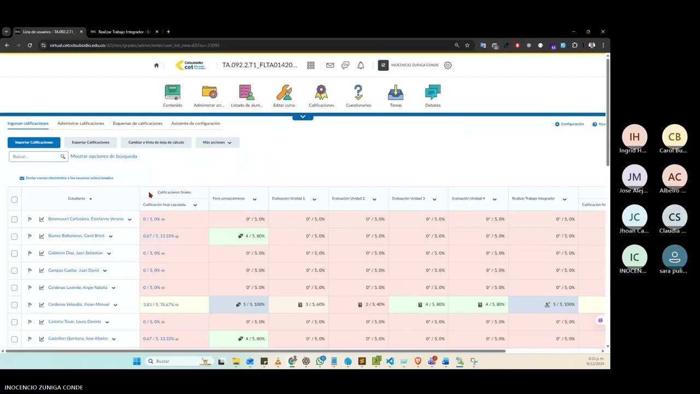This screenshot has height=394, width=700.
Task: Open the Calificaciones ribbon icon
Action: click(x=321, y=92)
